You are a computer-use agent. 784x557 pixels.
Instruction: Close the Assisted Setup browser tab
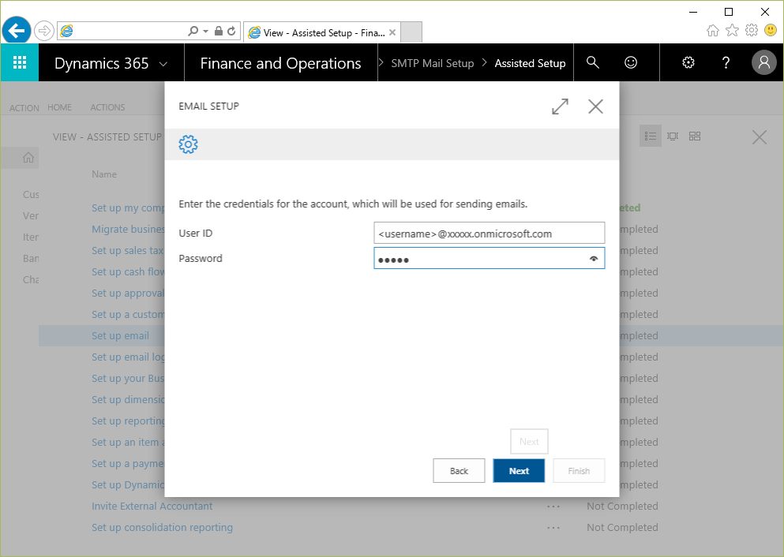[x=392, y=32]
